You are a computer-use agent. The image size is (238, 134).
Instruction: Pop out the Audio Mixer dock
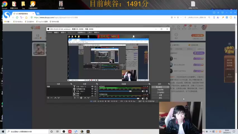[x=149, y=84]
